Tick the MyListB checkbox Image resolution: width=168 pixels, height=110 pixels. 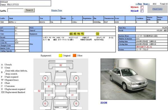[x=142, y=11]
